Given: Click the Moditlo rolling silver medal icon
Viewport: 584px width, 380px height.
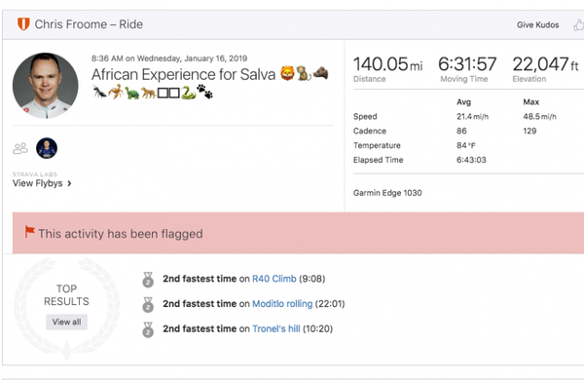Looking at the screenshot, I should point(148,304).
